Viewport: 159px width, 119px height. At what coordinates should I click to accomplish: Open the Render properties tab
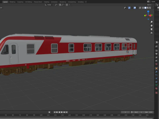pos(156,51)
